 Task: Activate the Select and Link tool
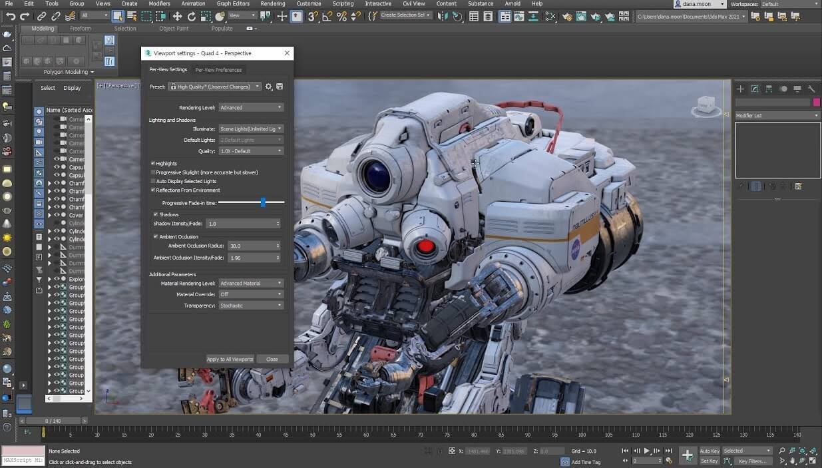click(x=42, y=16)
